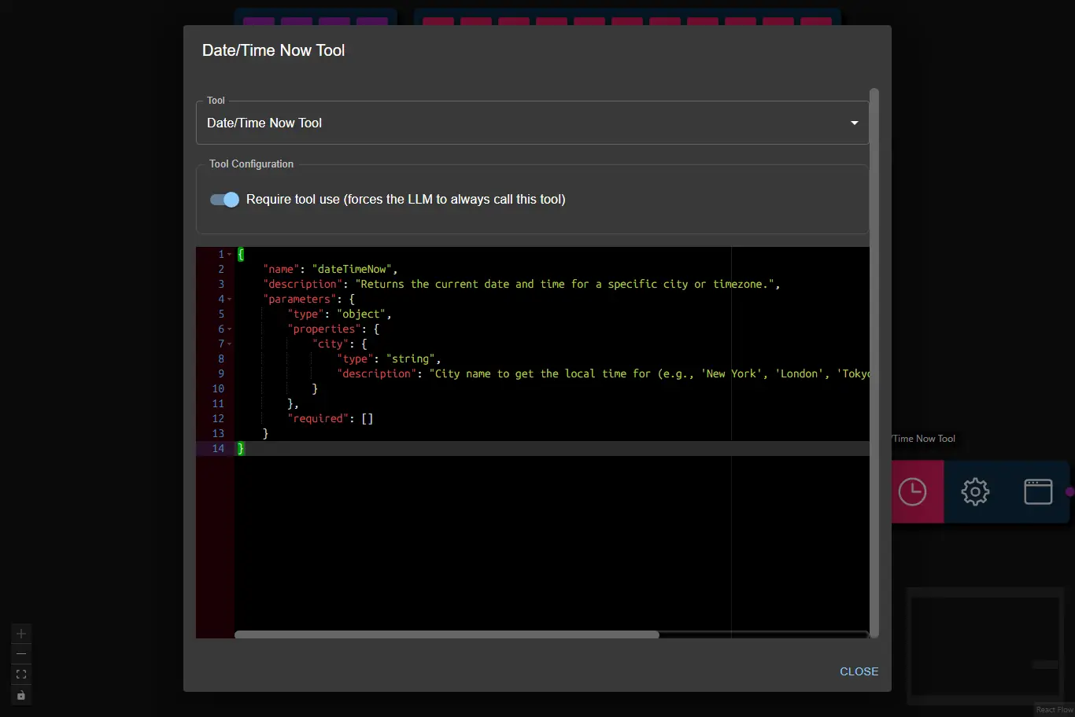The height and width of the screenshot is (717, 1075).
Task: Click the code editor horizontal scrollbar
Action: click(446, 634)
